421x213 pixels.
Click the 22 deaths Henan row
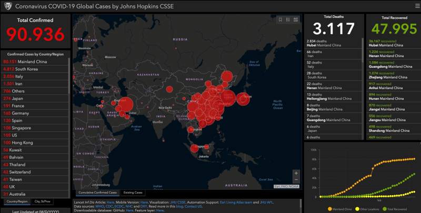333,86
